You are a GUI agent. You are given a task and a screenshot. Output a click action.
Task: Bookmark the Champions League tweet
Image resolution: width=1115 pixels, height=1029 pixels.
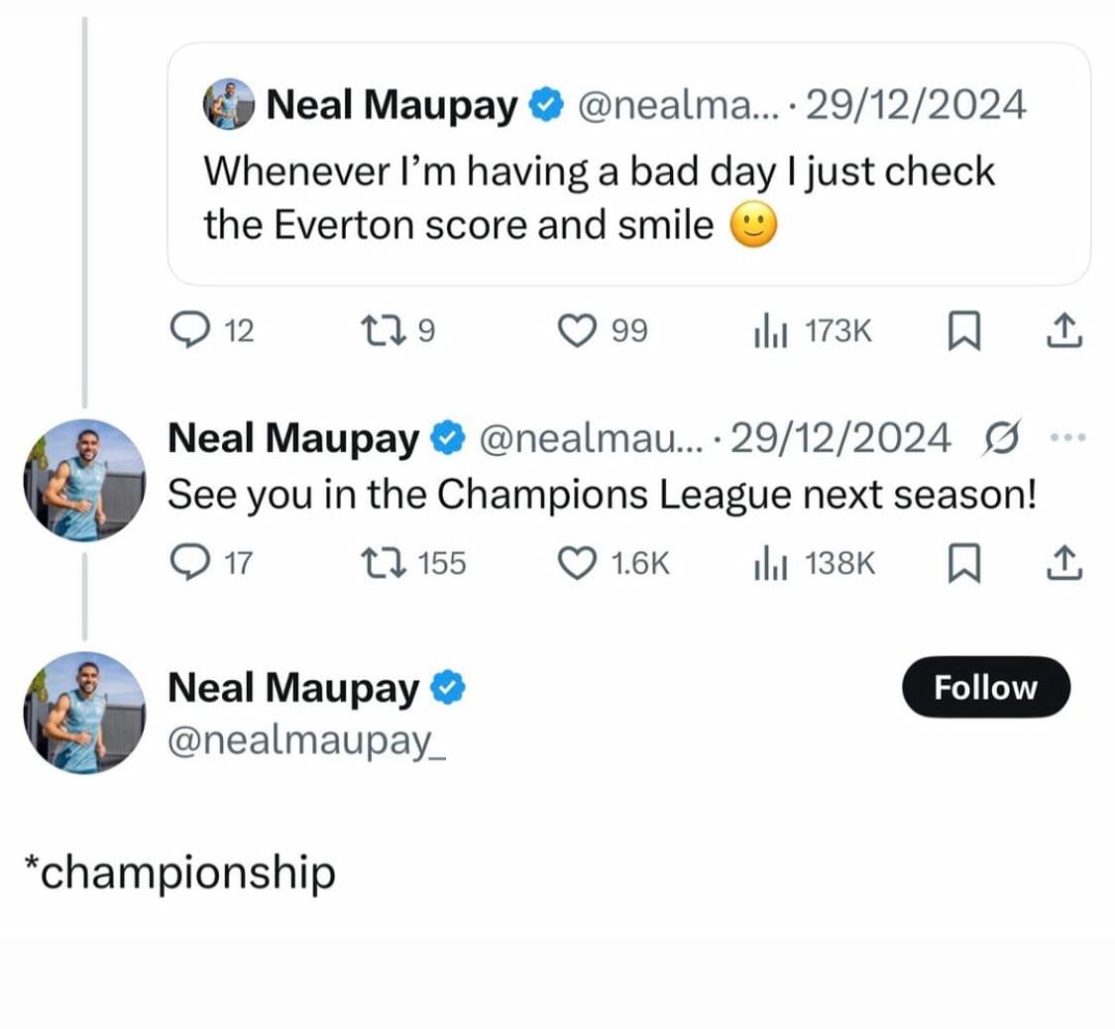click(964, 563)
